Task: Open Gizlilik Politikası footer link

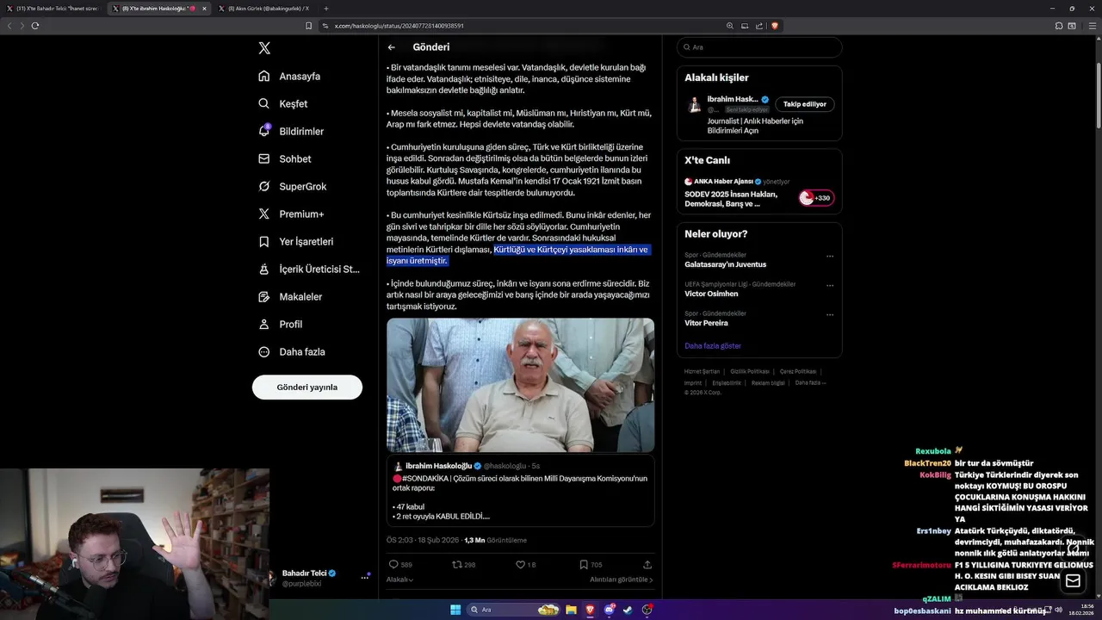Action: tap(750, 371)
